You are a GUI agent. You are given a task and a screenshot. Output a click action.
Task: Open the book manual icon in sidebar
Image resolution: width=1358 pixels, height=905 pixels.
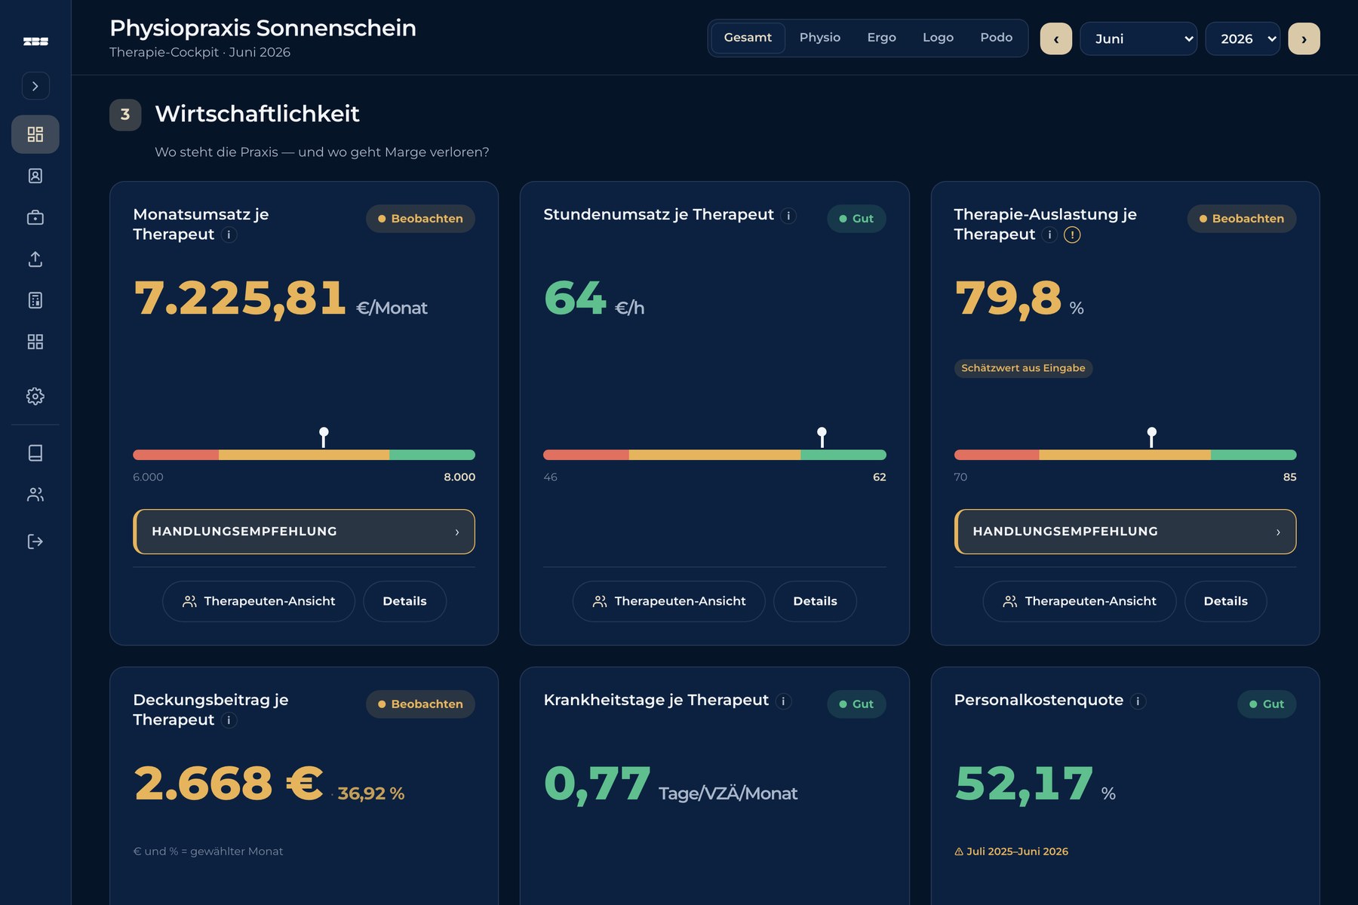pos(35,452)
